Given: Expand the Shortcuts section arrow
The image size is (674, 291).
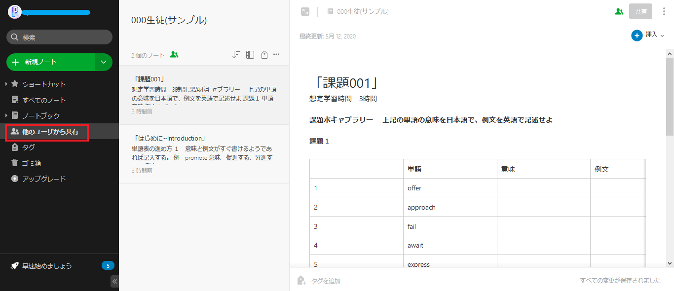Looking at the screenshot, I should (6, 84).
